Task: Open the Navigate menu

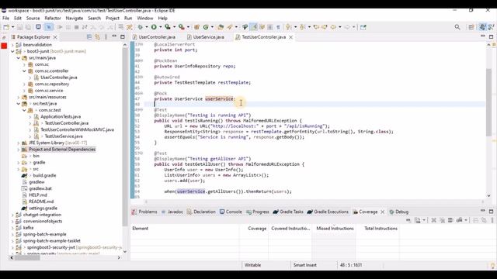Action: (75, 19)
